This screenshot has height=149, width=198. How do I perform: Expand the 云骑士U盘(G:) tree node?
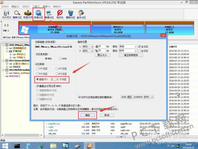coord(7,64)
